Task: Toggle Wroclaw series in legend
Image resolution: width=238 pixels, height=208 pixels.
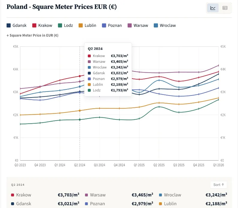Action: coord(165,26)
